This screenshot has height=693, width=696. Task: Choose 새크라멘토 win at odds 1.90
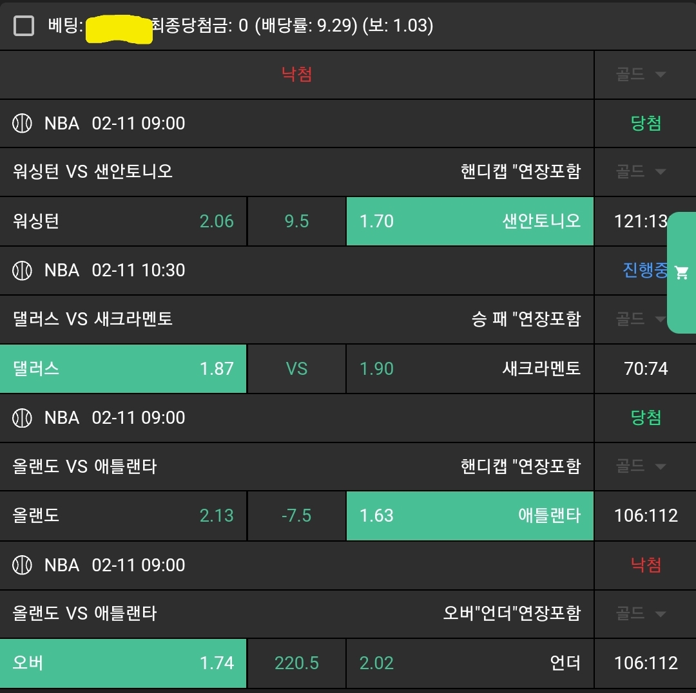[470, 368]
